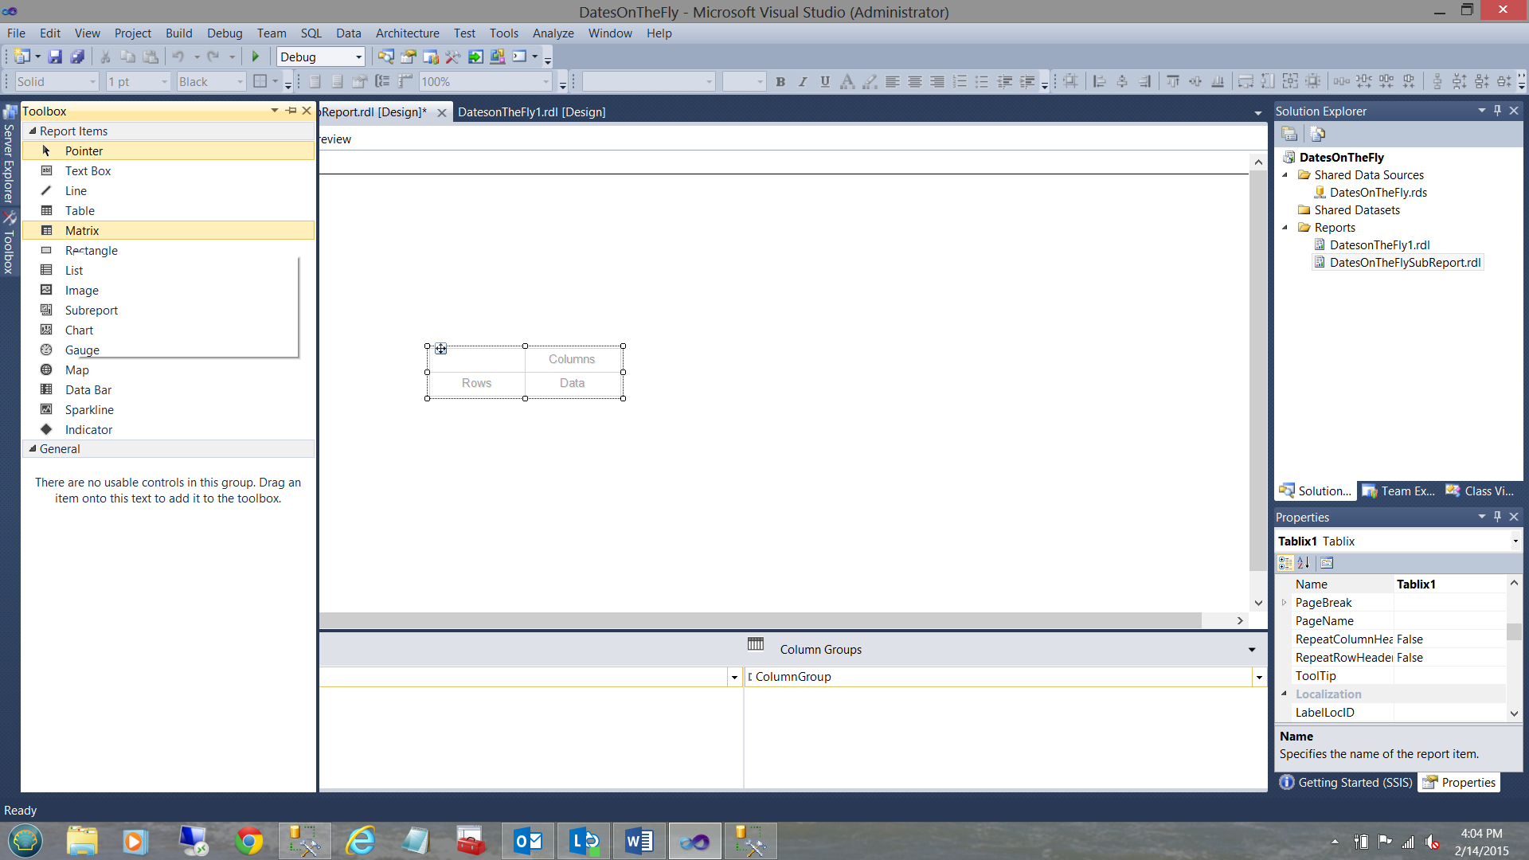
Task: Click the tablix move handle icon
Action: 440,349
